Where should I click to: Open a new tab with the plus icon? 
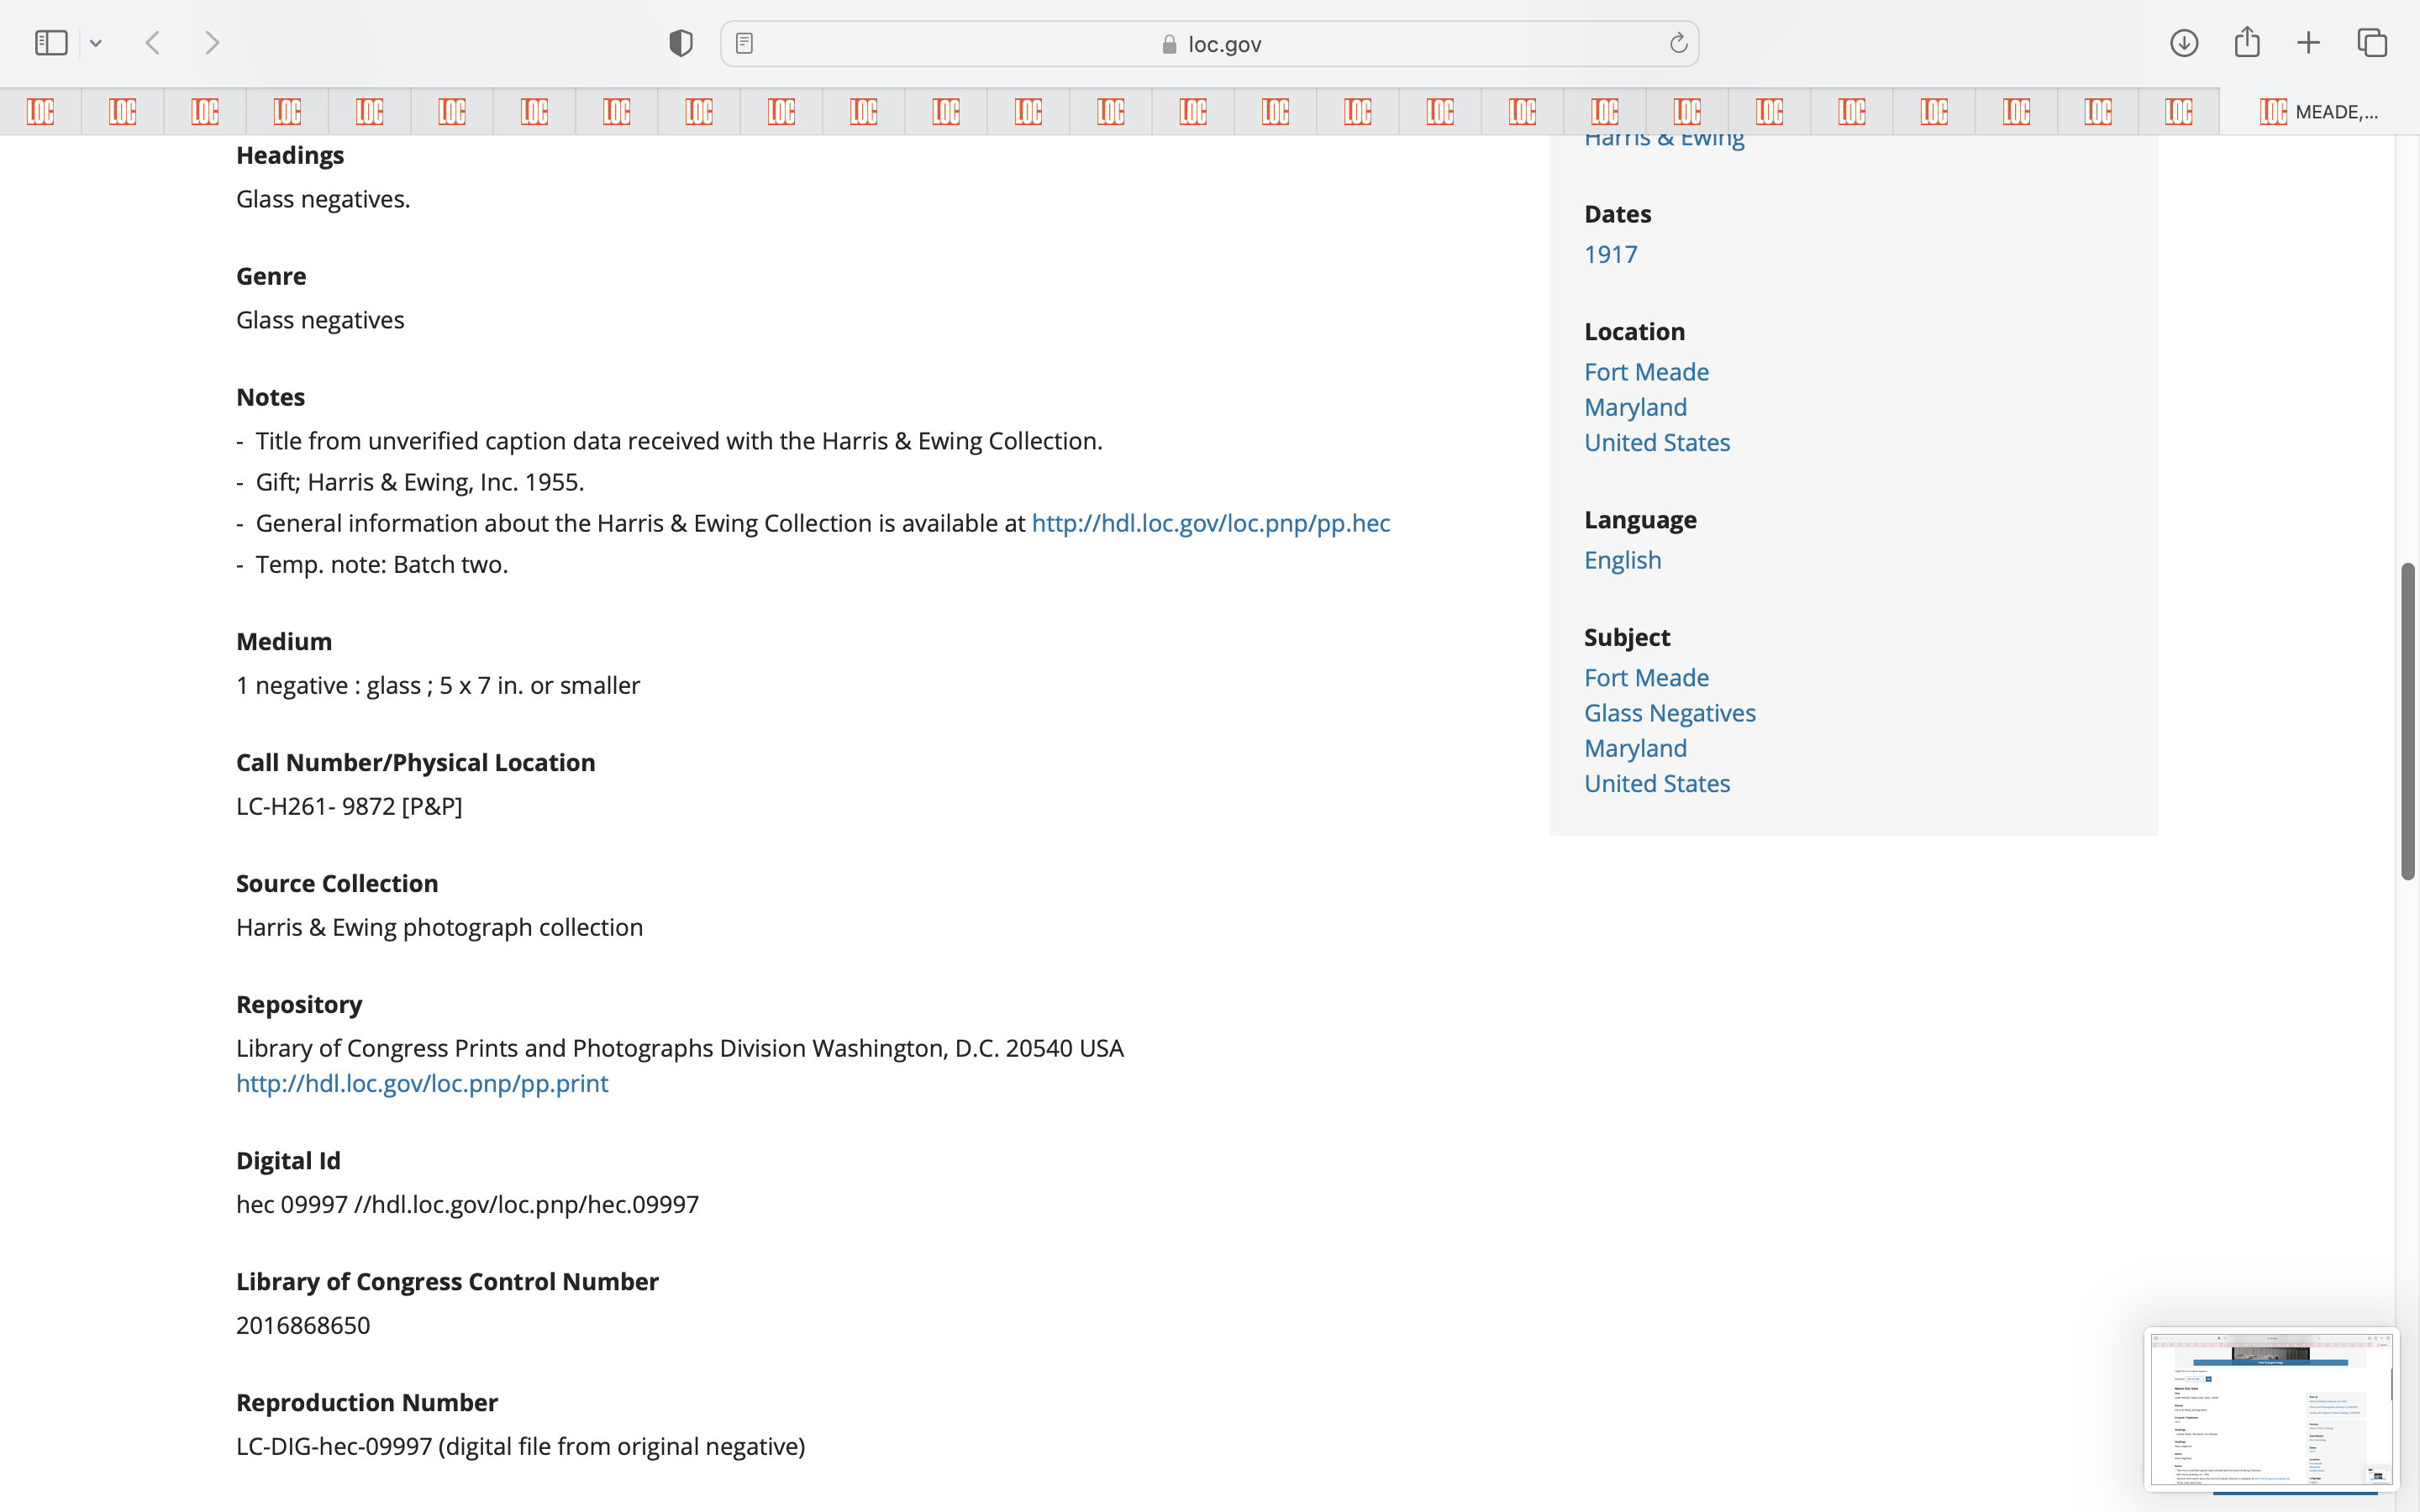[x=2308, y=43]
